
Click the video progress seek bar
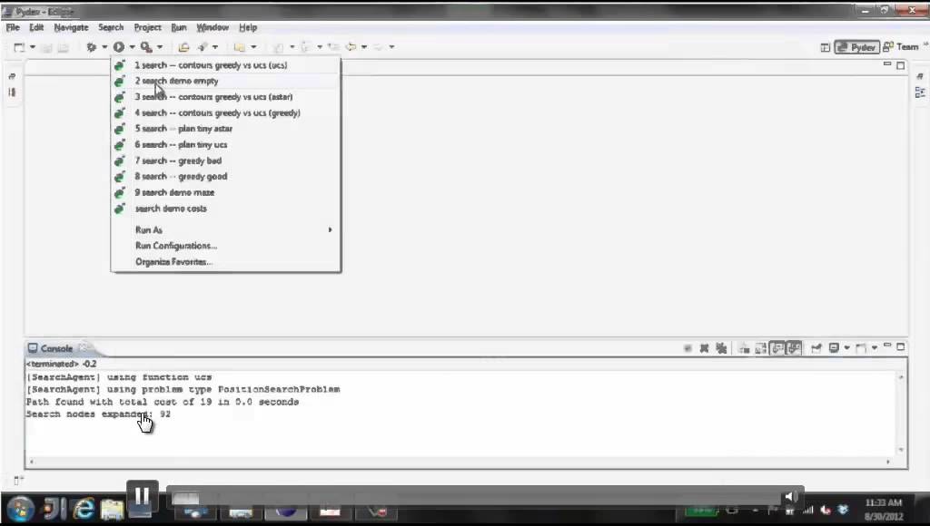coord(473,496)
